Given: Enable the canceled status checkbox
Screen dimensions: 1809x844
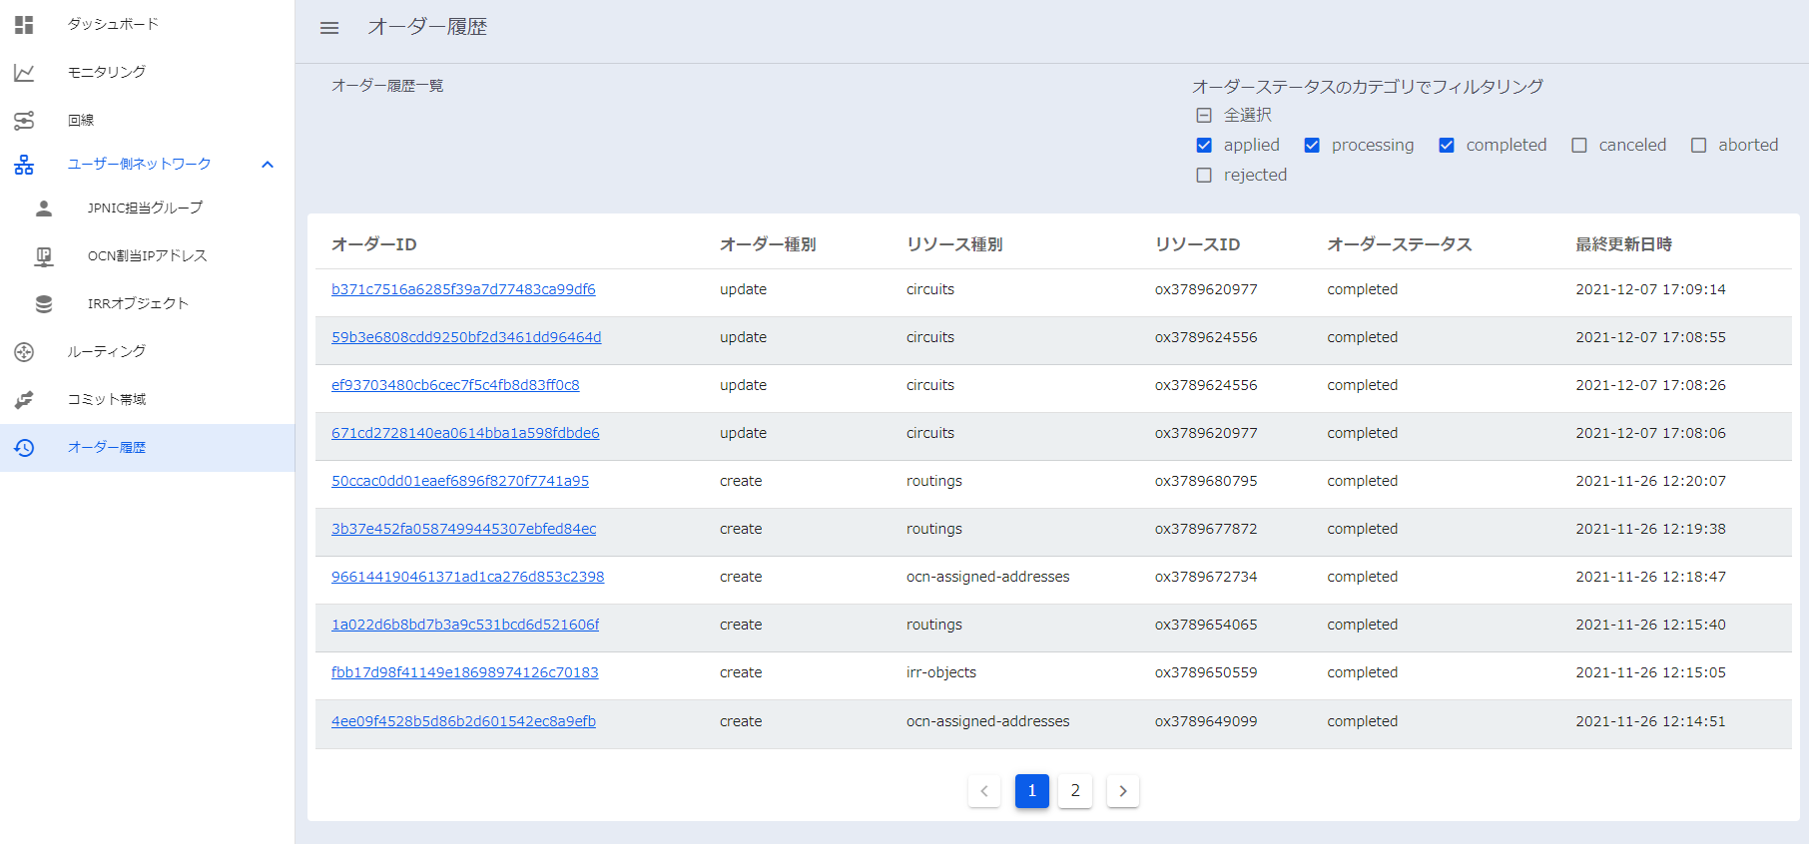Looking at the screenshot, I should pyautogui.click(x=1579, y=146).
